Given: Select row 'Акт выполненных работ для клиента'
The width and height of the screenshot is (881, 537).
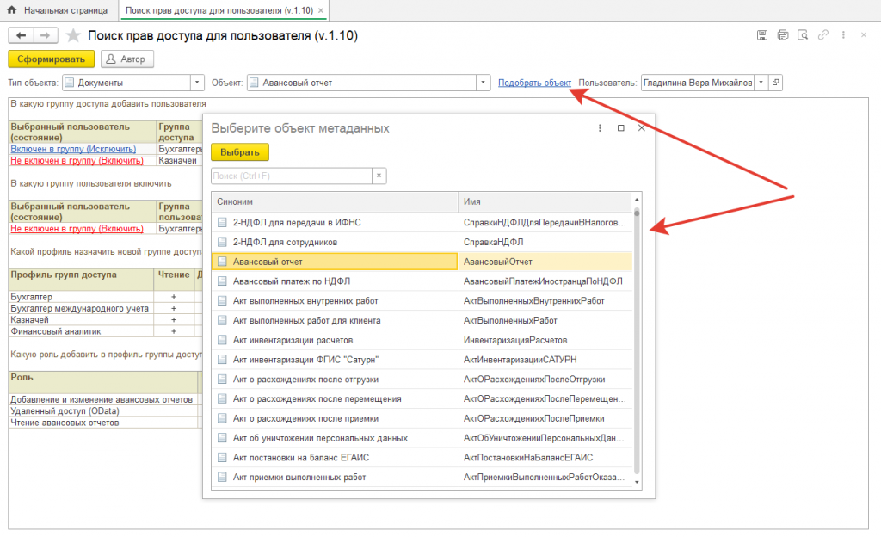Looking at the screenshot, I should (422, 321).
